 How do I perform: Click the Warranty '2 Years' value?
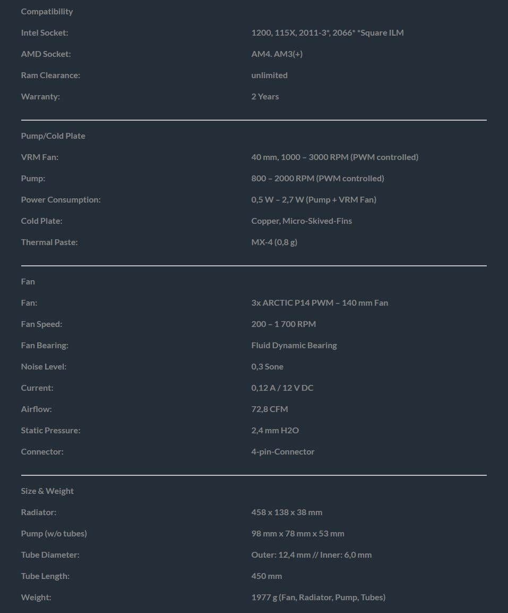(x=265, y=96)
